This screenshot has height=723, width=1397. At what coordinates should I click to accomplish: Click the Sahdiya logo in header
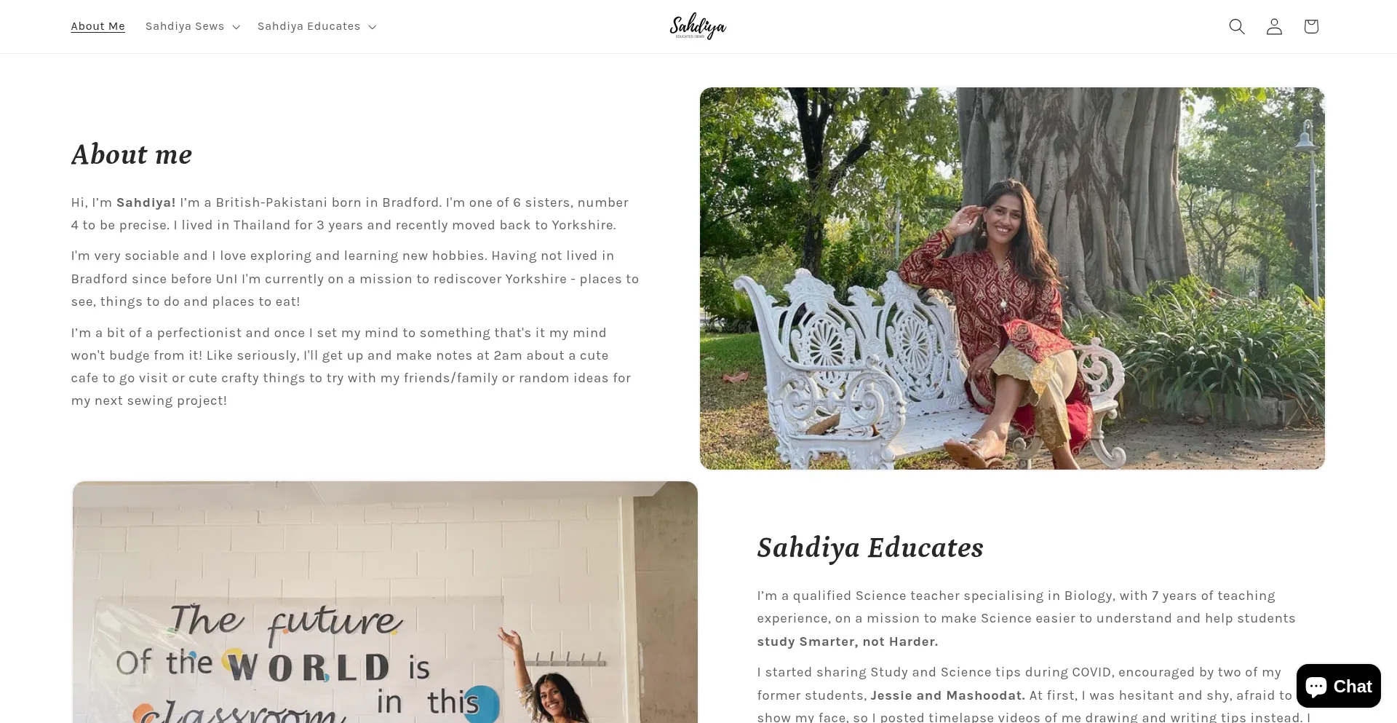pyautogui.click(x=698, y=26)
